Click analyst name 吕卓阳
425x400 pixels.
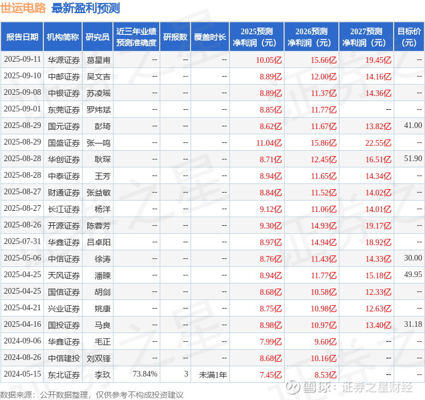98,242
